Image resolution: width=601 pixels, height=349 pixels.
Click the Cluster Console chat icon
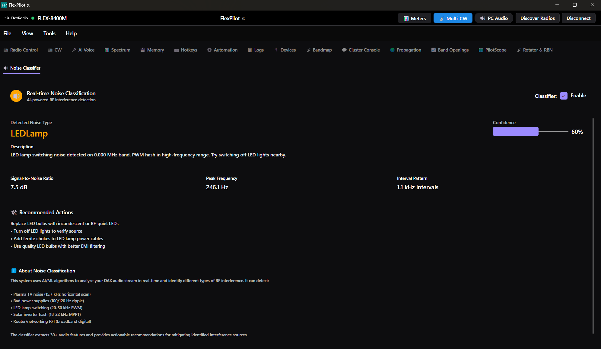(x=344, y=50)
